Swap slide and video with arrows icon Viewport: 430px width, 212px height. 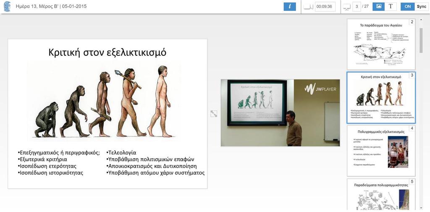(214, 113)
